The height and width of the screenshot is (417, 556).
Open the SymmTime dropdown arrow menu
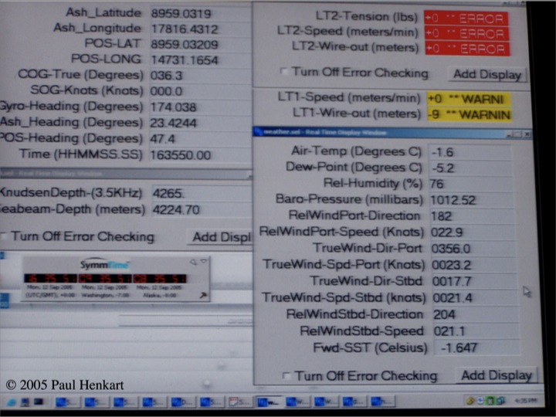click(x=203, y=262)
